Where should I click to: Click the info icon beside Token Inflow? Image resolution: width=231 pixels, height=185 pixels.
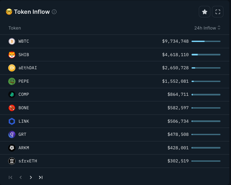coord(54,12)
